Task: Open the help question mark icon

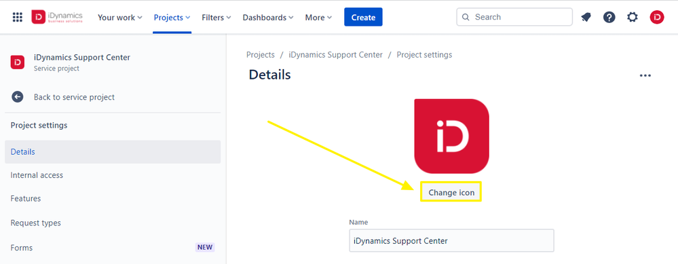Action: click(609, 17)
